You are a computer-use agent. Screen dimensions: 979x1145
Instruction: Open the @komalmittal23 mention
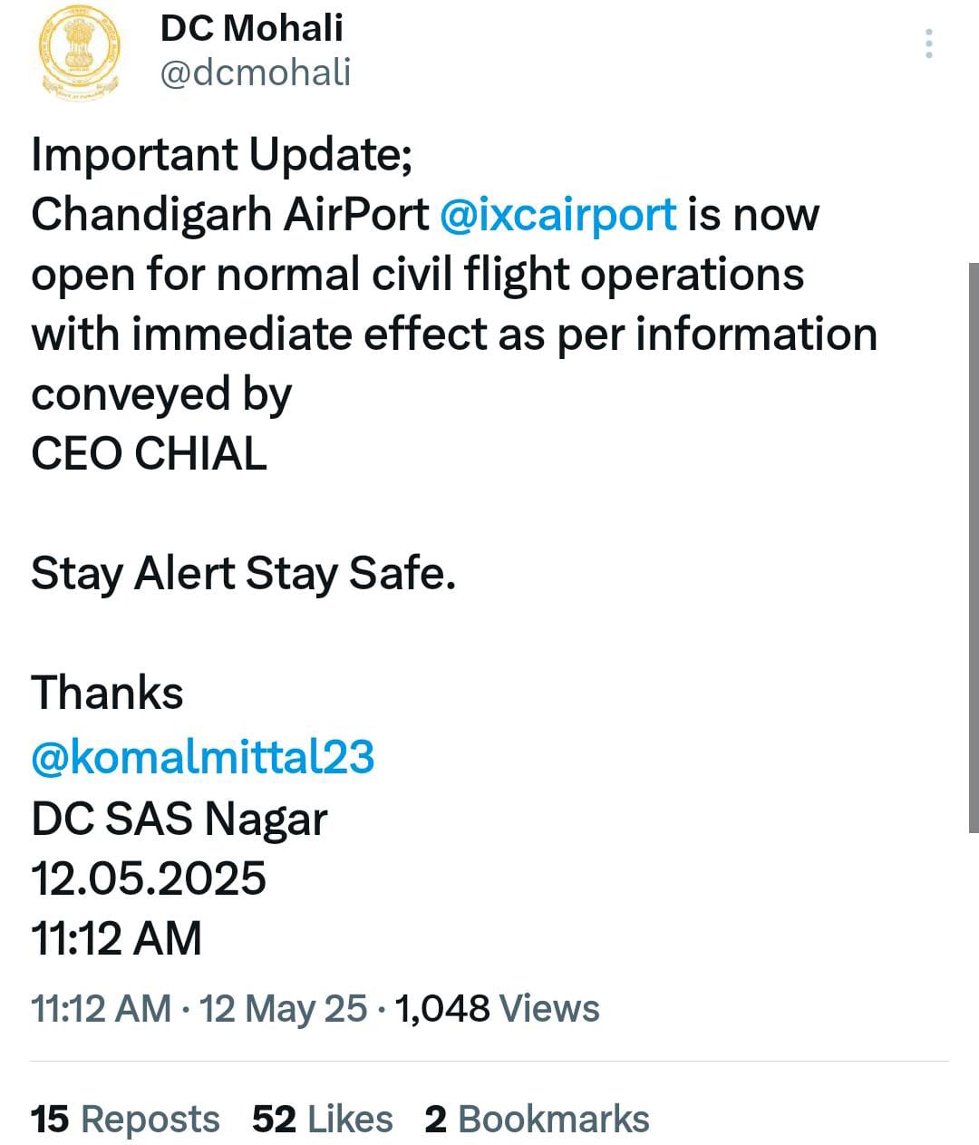pyautogui.click(x=203, y=757)
